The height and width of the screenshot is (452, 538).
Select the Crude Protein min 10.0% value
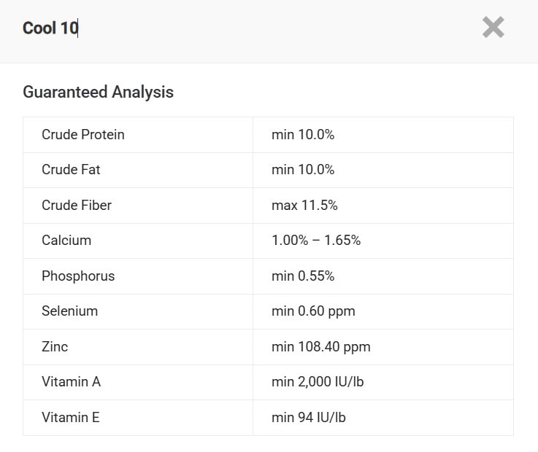tap(303, 135)
